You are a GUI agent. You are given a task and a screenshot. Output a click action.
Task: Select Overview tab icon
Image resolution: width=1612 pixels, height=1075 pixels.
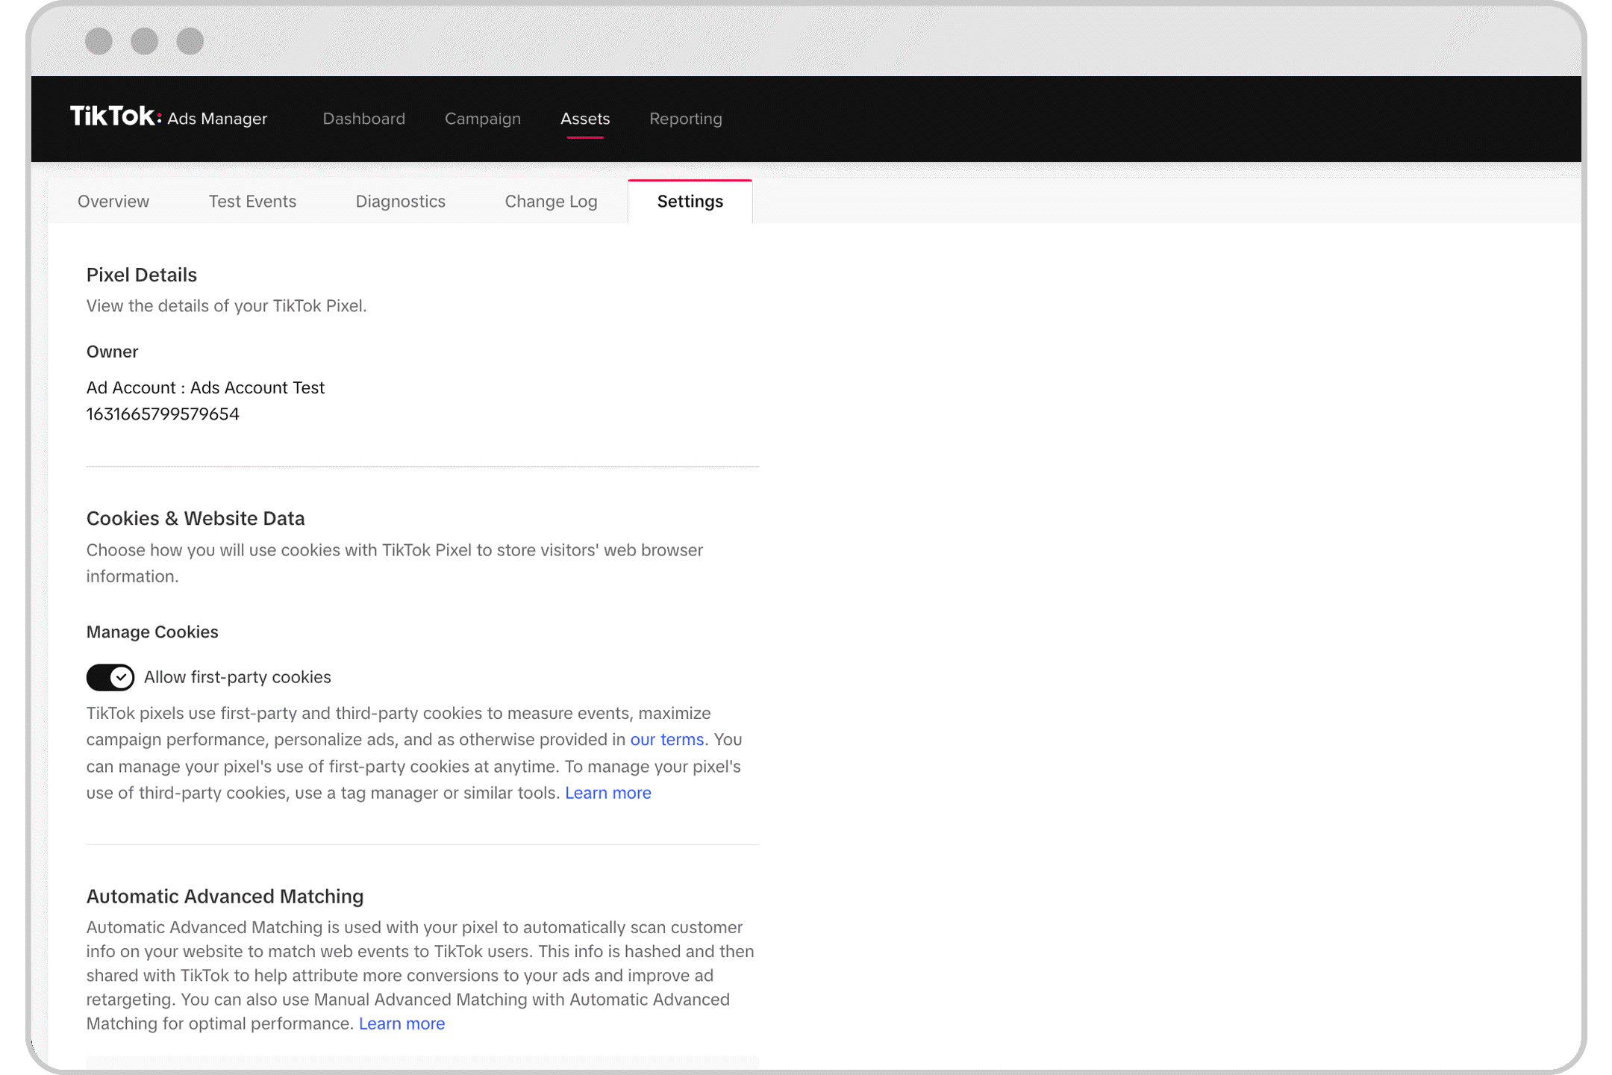pos(113,200)
